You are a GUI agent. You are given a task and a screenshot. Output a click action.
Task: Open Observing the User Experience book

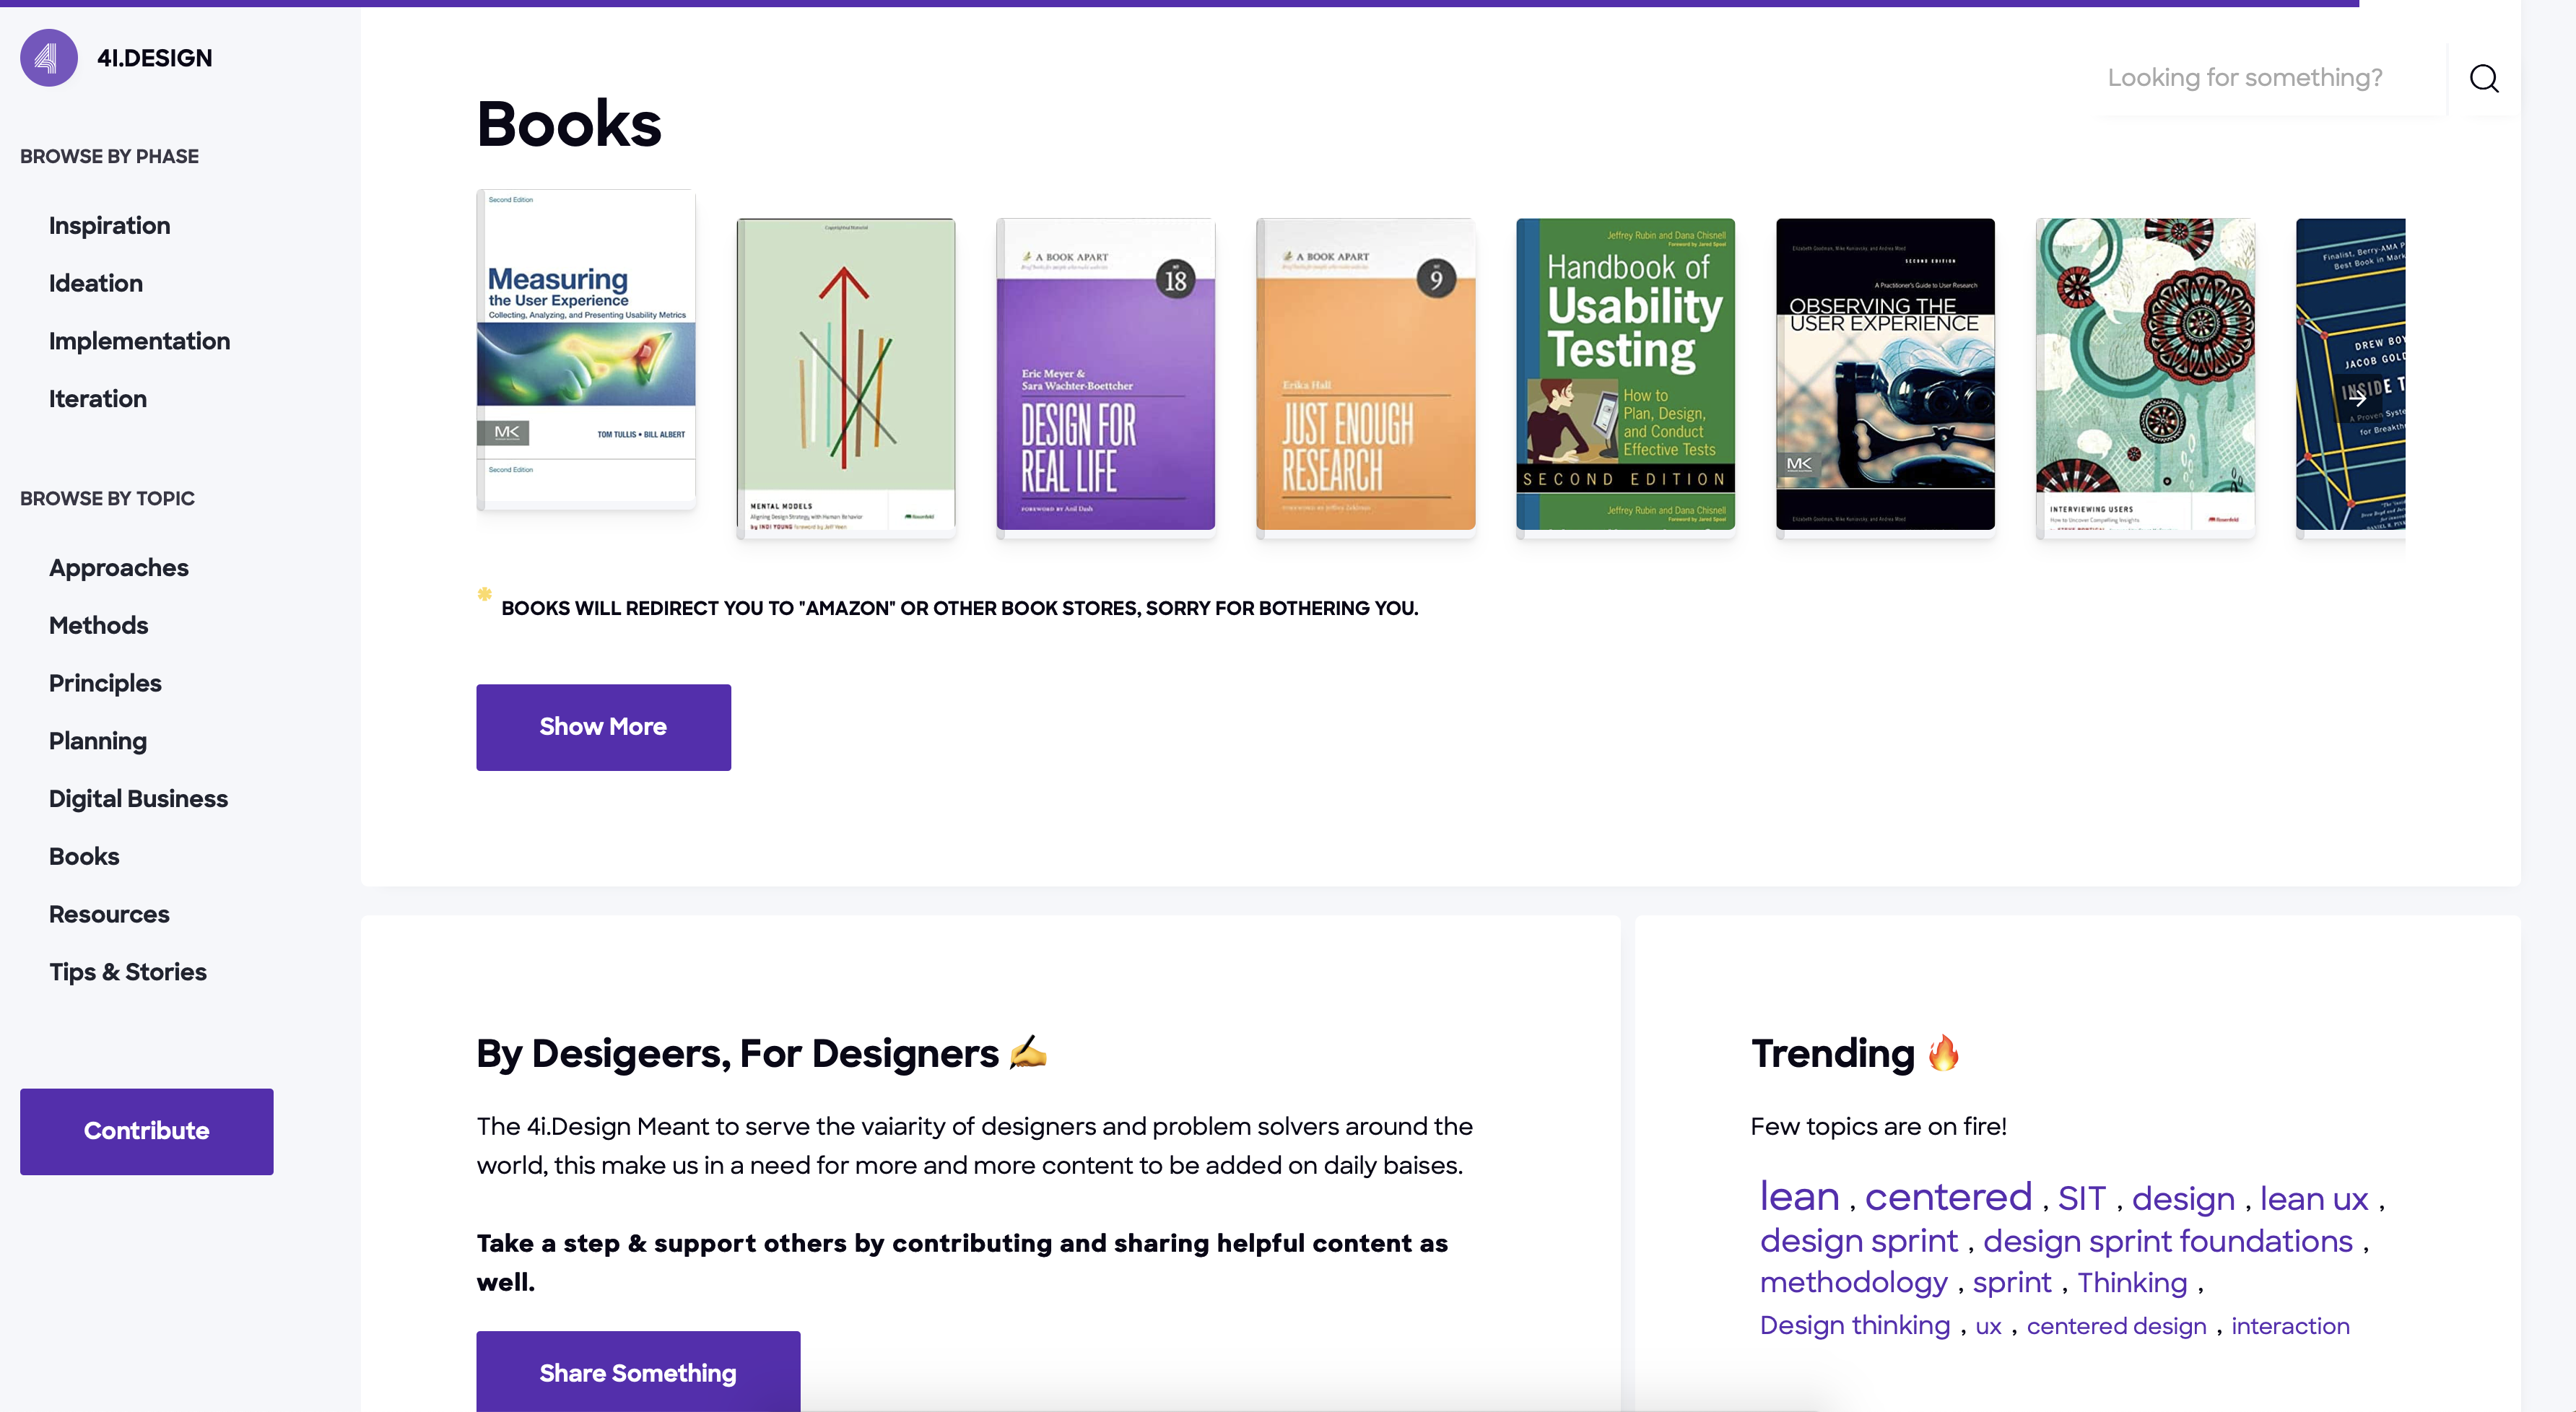[x=1885, y=374]
